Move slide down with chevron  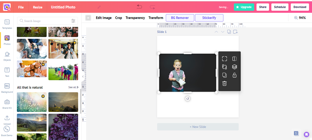click(x=223, y=32)
